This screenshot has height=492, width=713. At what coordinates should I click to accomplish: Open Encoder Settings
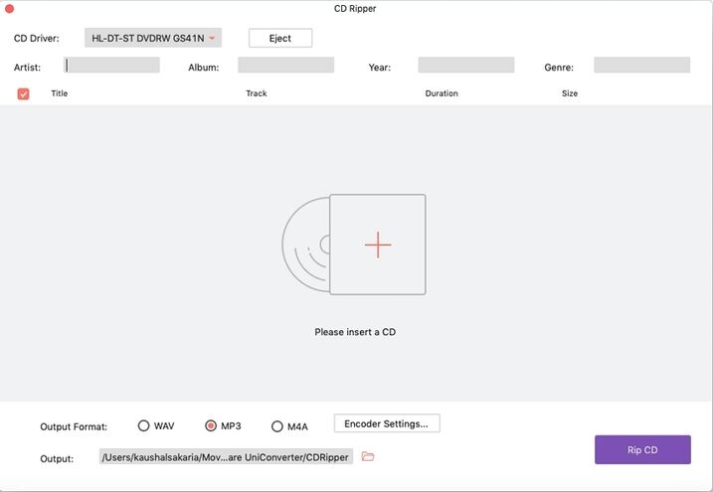pyautogui.click(x=387, y=423)
